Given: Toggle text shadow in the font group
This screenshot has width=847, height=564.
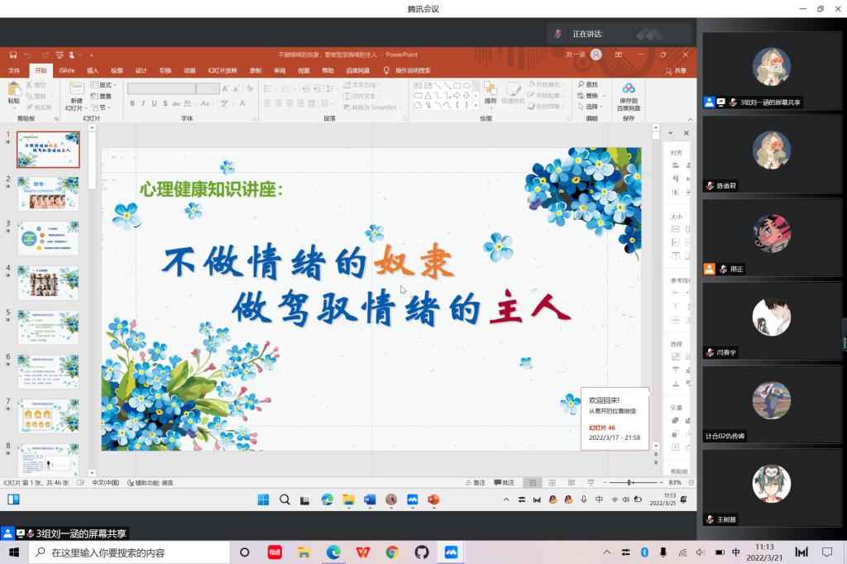Looking at the screenshot, I should tap(165, 103).
